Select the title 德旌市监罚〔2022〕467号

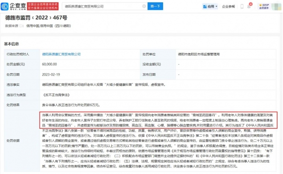click(36, 18)
